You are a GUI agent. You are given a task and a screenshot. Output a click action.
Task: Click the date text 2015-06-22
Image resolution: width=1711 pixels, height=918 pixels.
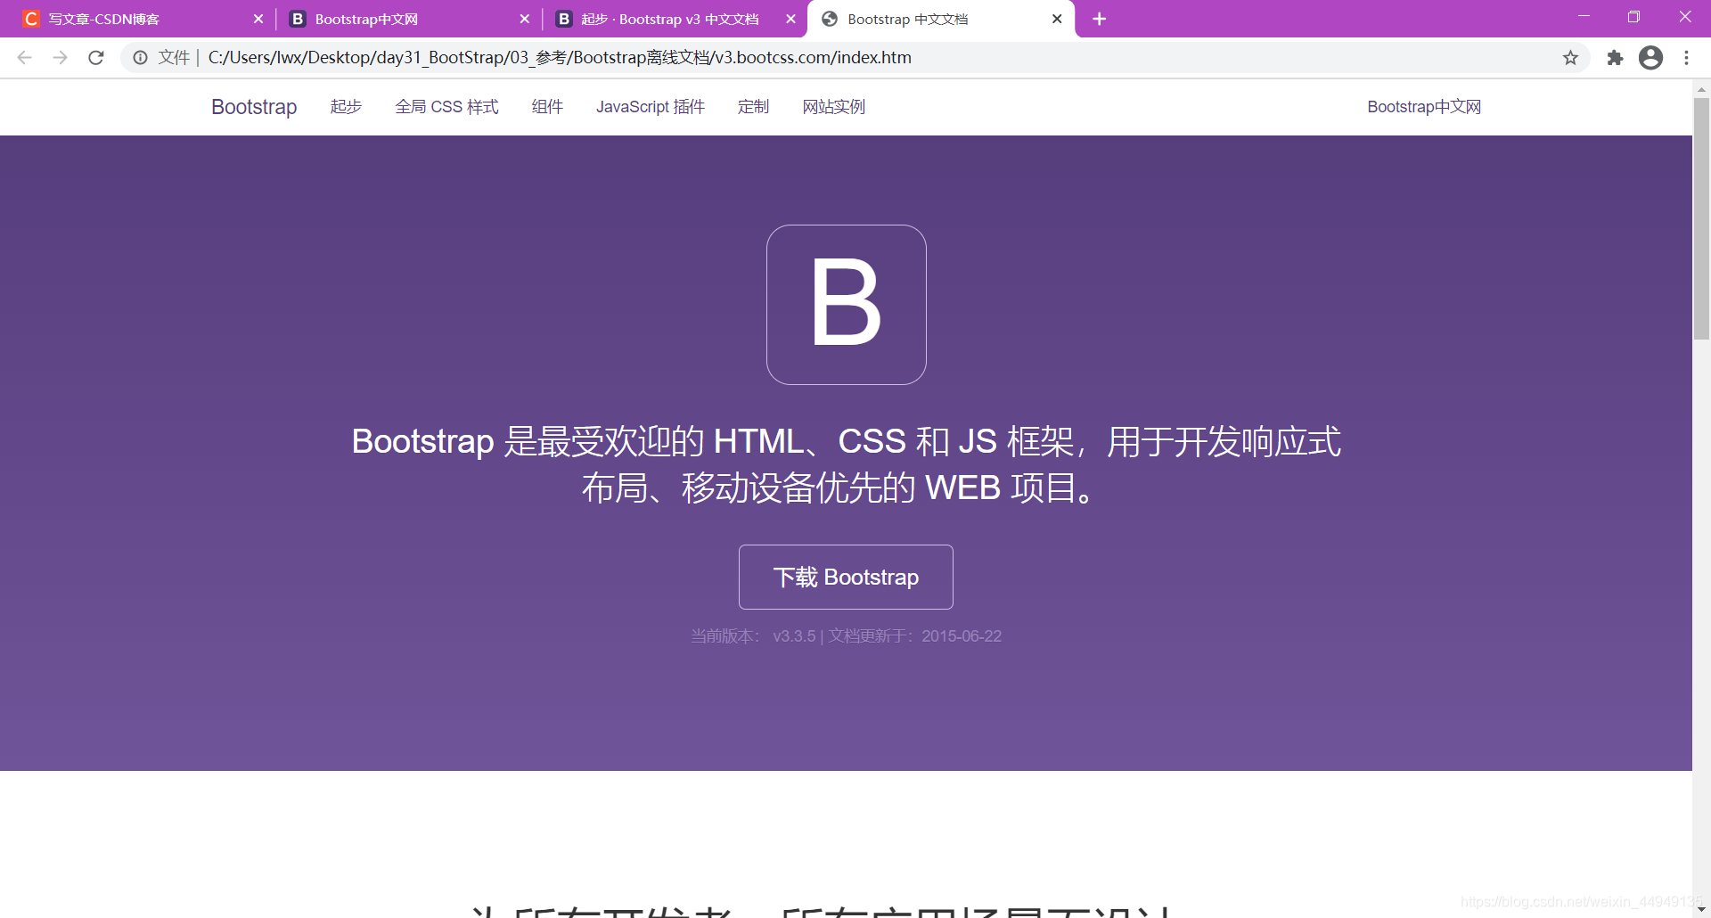click(x=962, y=636)
